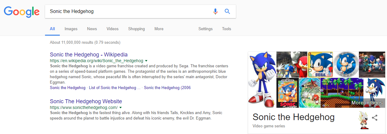Viewport: 387px width, 134px height.
Task: Open the large standing Sonic image
Action: [x=262, y=79]
